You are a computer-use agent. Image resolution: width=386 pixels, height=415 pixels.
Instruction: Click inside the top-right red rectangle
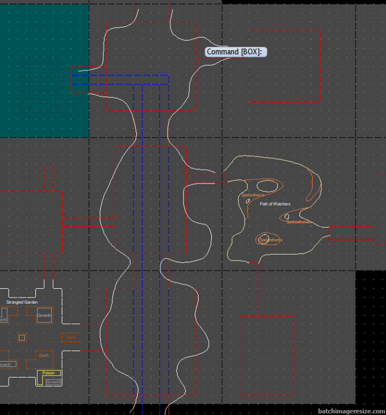coord(285,66)
